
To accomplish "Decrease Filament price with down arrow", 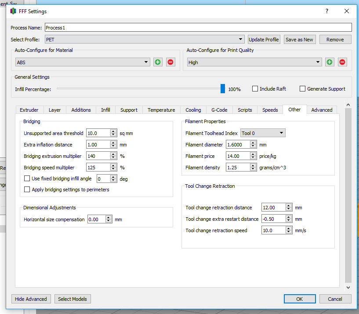I will 253,158.
